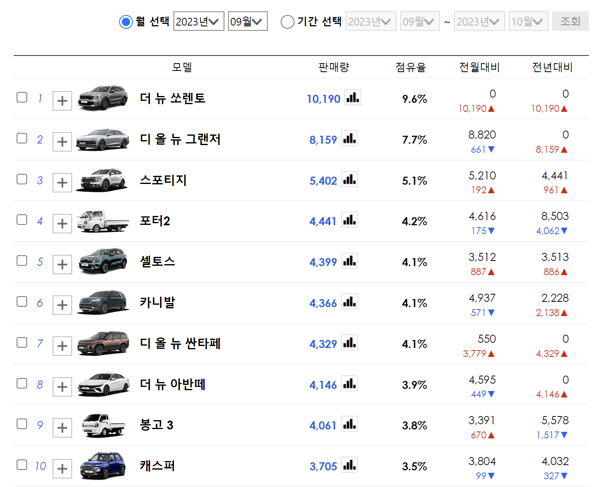View sales chart icon for 셀토스
This screenshot has width=608, height=487.
349,261
